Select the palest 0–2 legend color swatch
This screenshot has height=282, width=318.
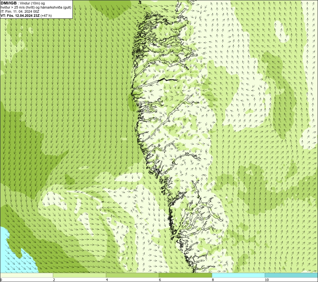click(x=26, y=275)
